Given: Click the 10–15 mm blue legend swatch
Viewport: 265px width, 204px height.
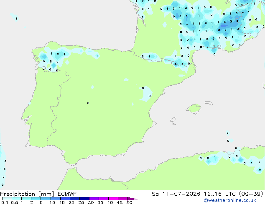Looking at the screenshot, I should click(x=55, y=199).
